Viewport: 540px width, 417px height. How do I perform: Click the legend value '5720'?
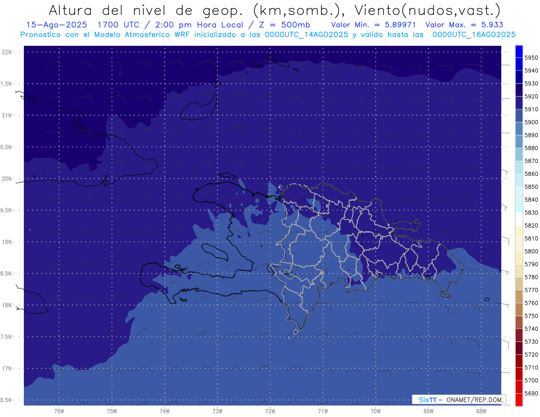pyautogui.click(x=531, y=354)
